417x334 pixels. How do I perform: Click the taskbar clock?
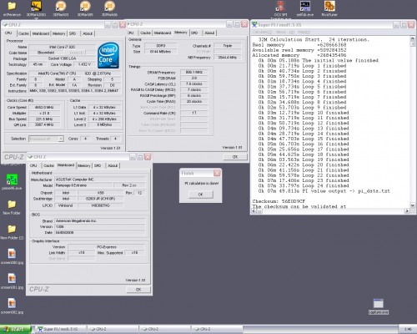tap(408, 329)
